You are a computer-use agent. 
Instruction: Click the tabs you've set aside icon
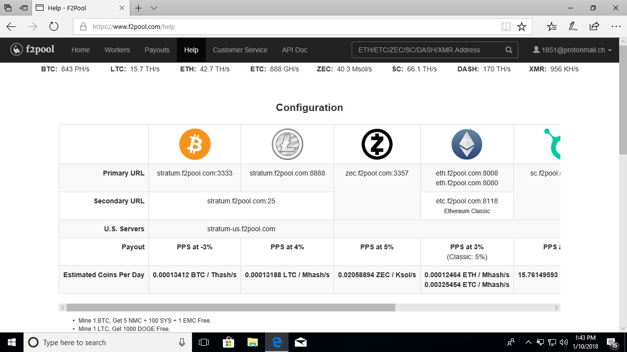(x=7, y=8)
